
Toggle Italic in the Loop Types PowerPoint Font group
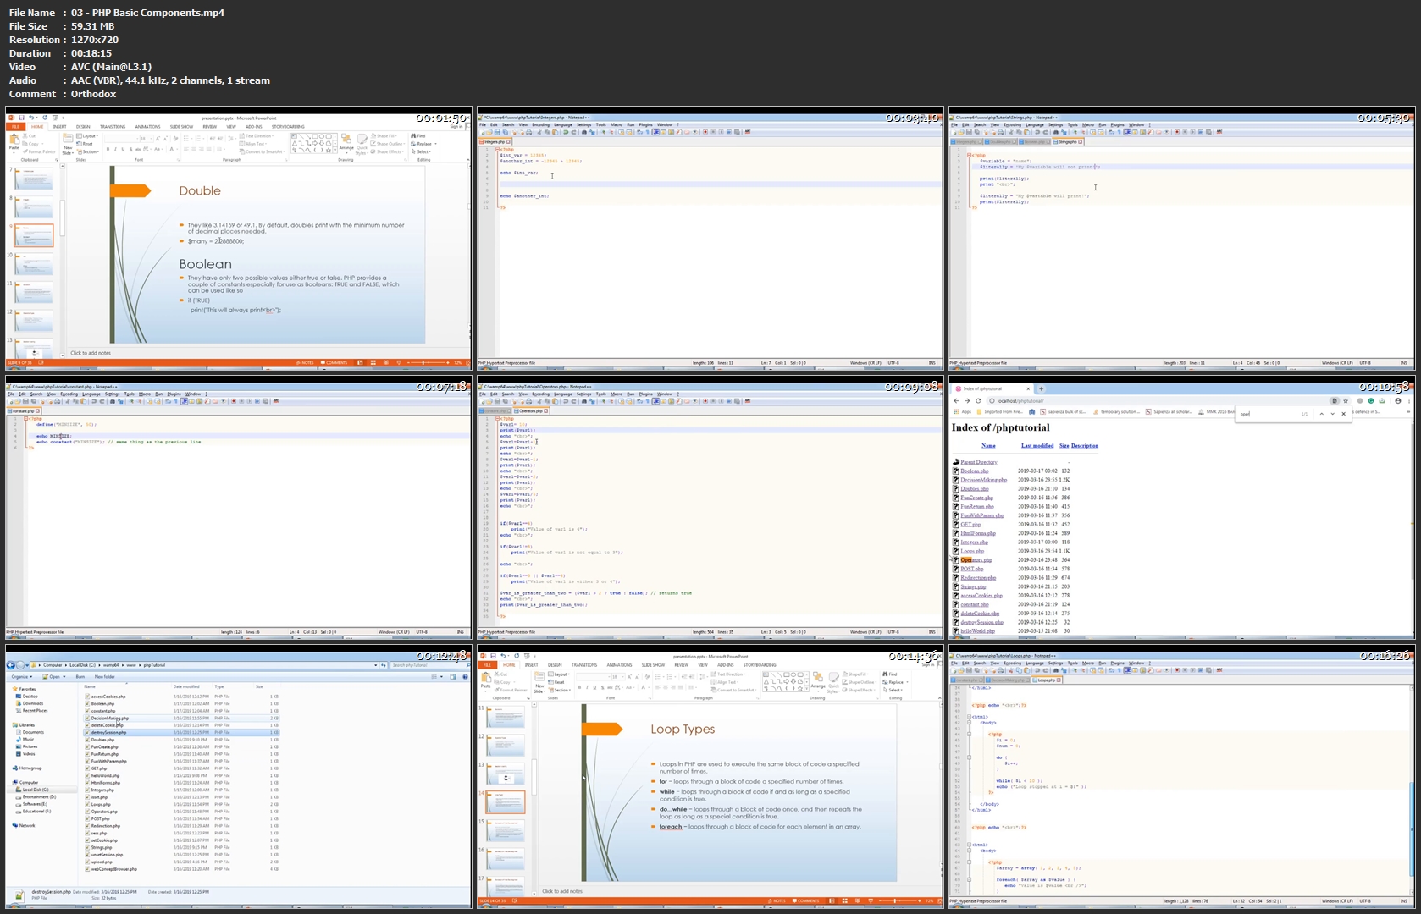tap(587, 687)
